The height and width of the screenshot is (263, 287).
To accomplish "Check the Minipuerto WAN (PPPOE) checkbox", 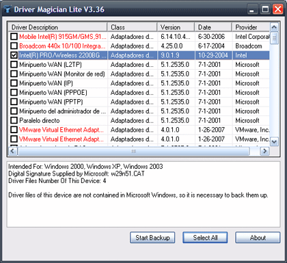I will click(x=14, y=92).
